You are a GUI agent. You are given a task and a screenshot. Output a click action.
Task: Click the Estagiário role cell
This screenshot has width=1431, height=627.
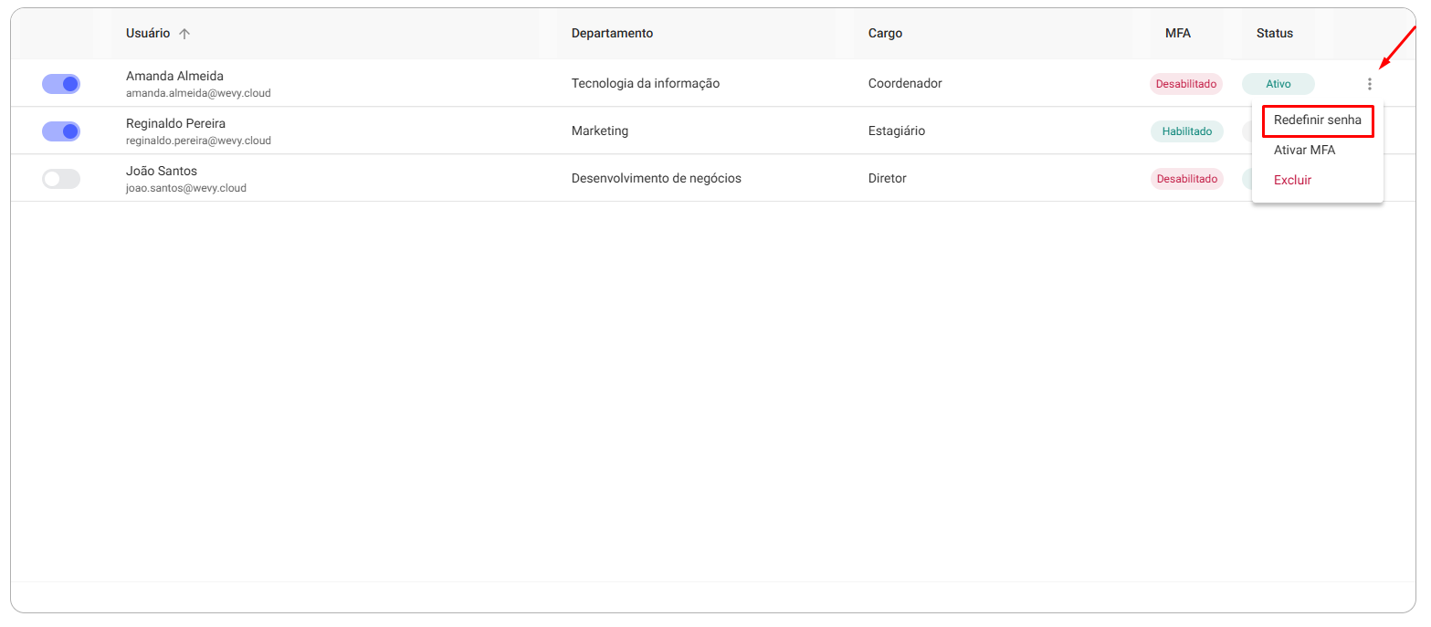897,131
